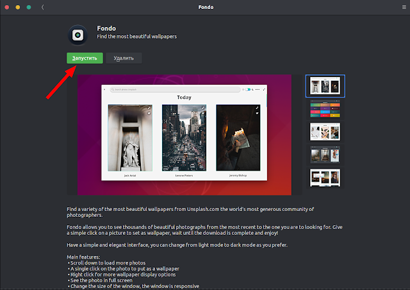Image resolution: width=410 pixels, height=290 pixels.
Task: Click the 'Find the most beautiful wallpapers' subtitle
Action: pyautogui.click(x=136, y=37)
